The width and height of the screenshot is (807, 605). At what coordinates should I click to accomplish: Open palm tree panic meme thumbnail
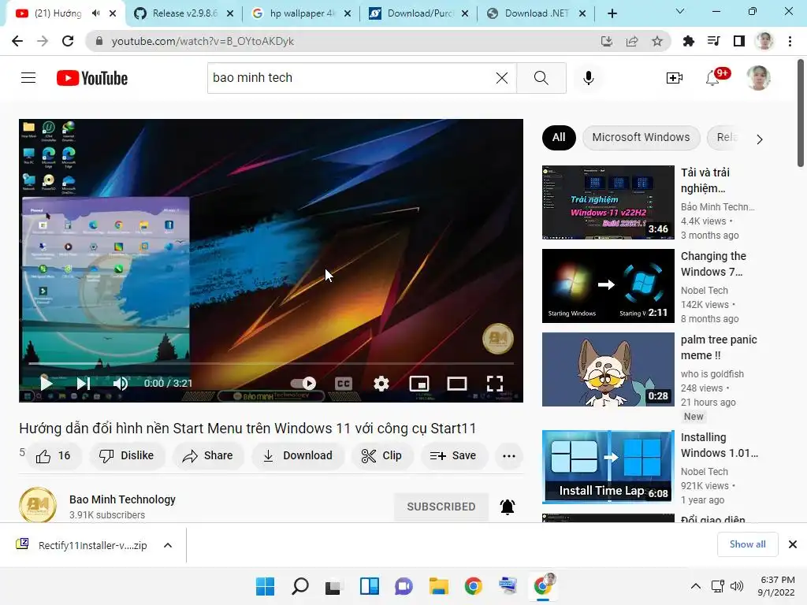coord(608,369)
